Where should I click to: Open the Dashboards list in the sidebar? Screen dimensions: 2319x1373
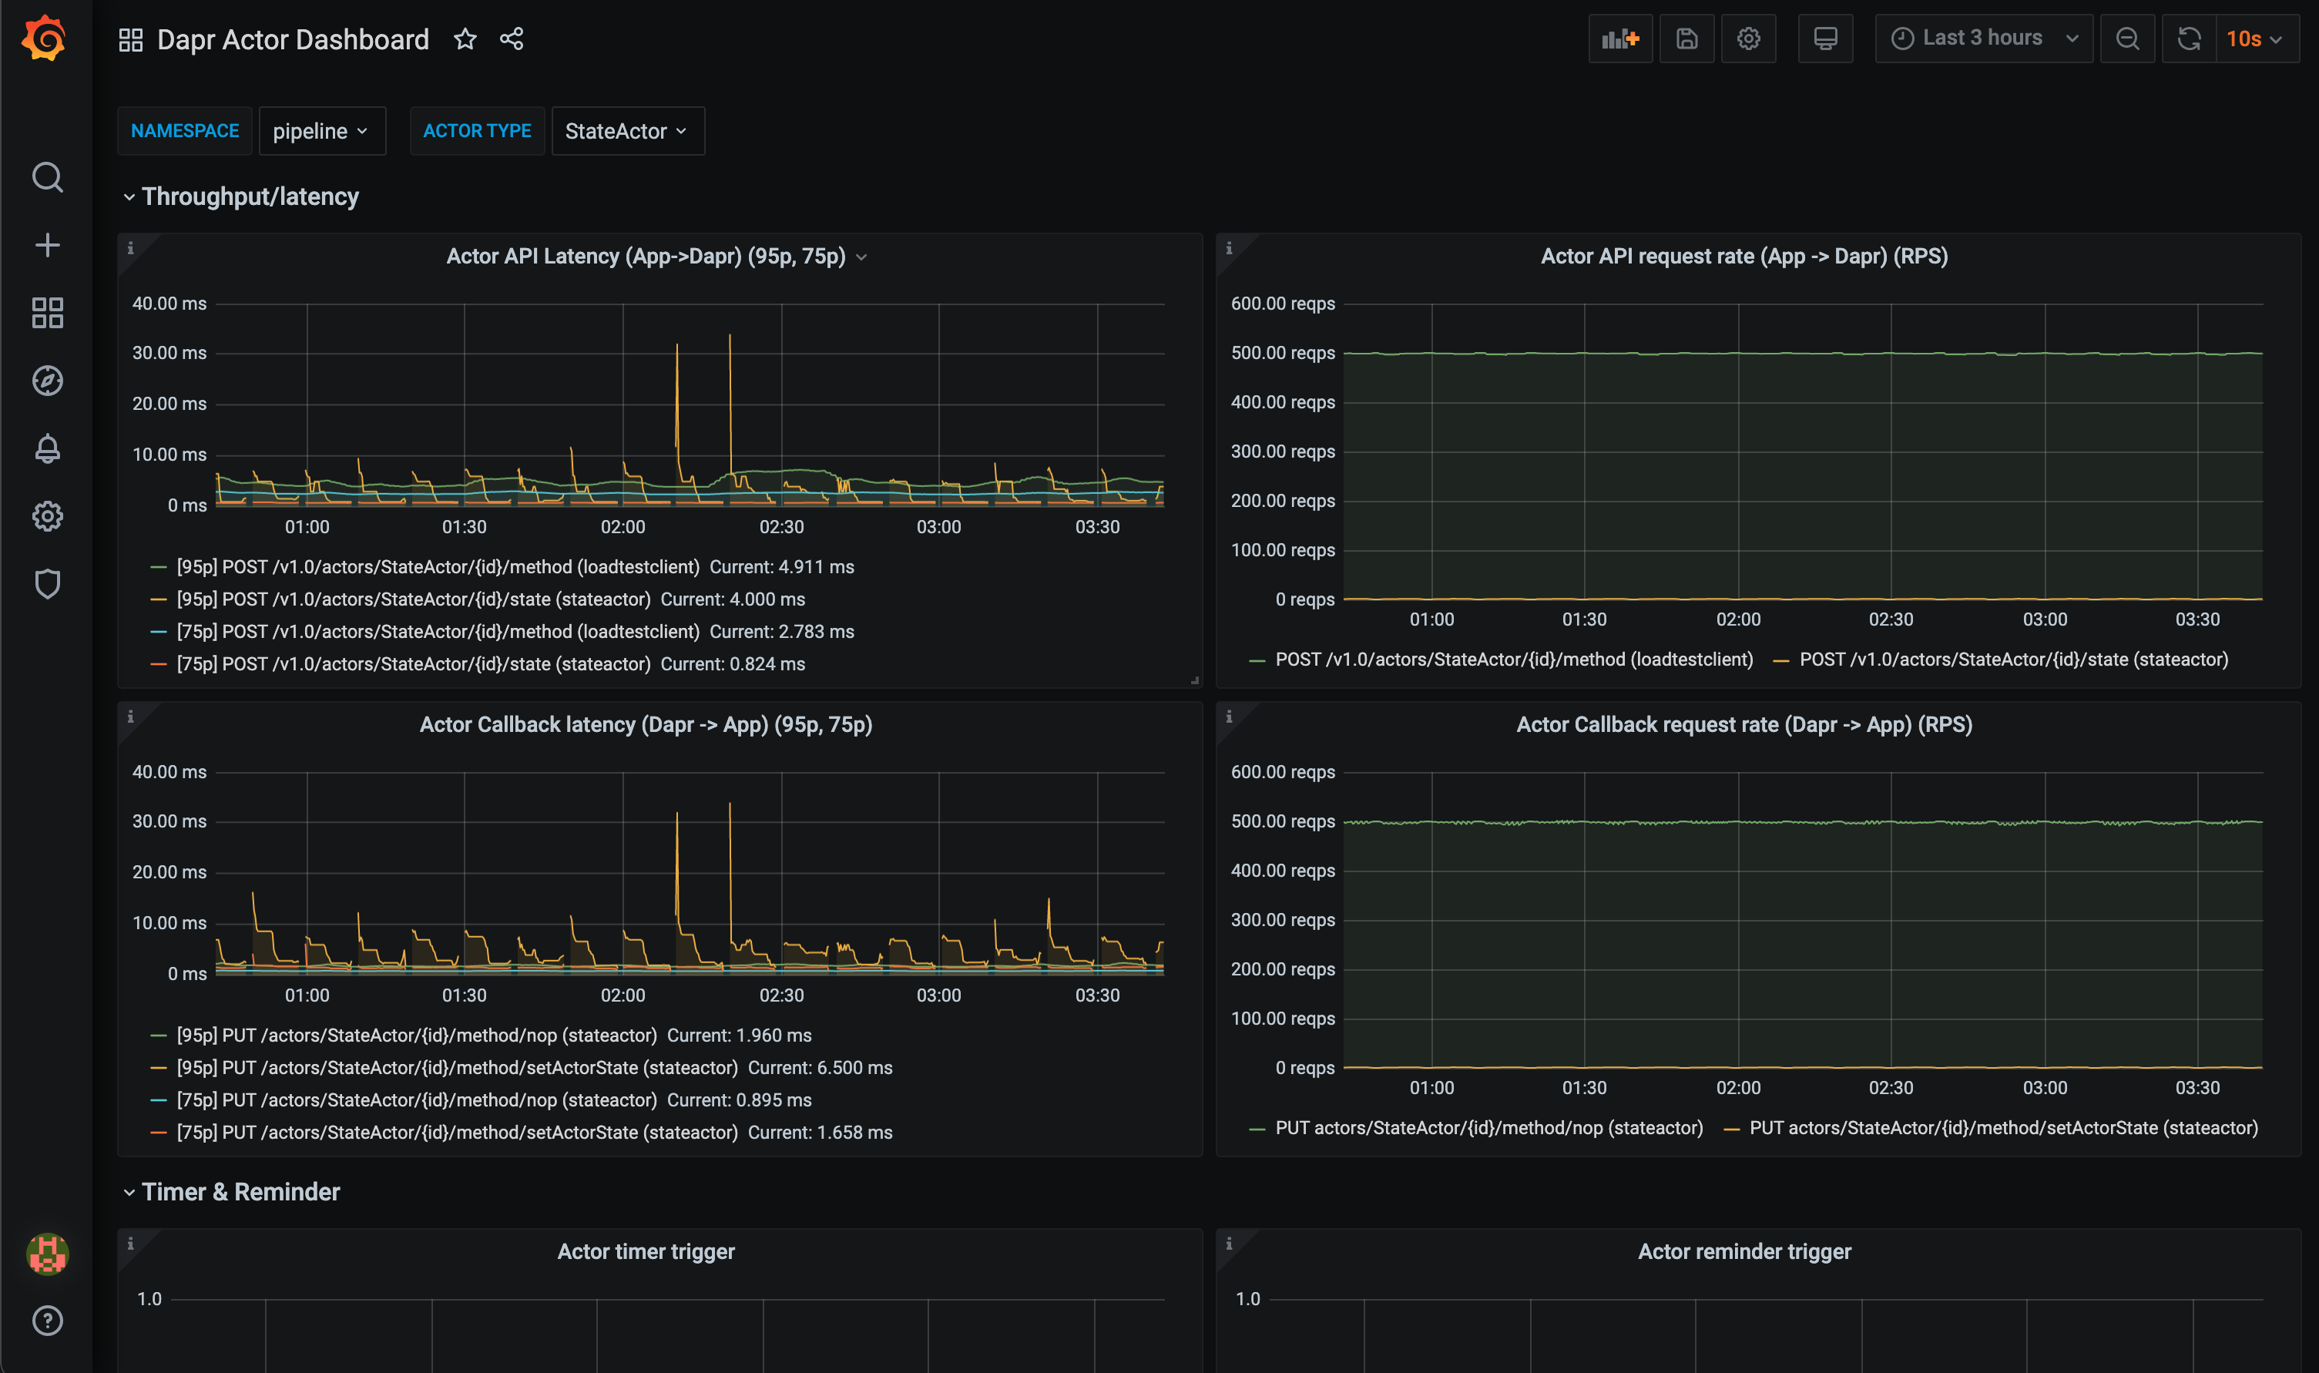tap(46, 314)
